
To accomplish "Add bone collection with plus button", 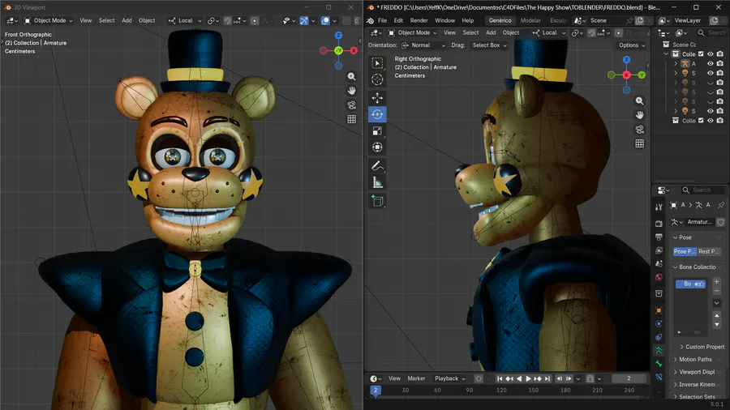I will [716, 282].
